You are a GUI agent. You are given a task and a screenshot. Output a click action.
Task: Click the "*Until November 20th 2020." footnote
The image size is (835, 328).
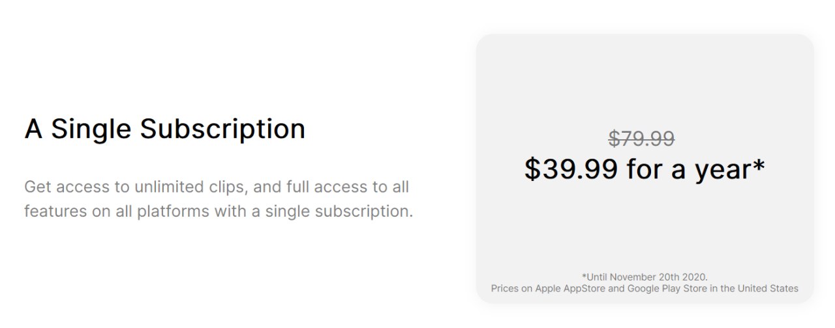(645, 277)
